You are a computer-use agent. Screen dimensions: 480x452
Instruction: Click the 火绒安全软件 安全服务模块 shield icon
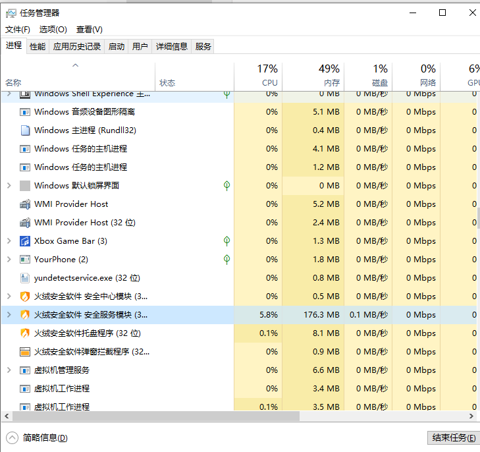(x=25, y=315)
